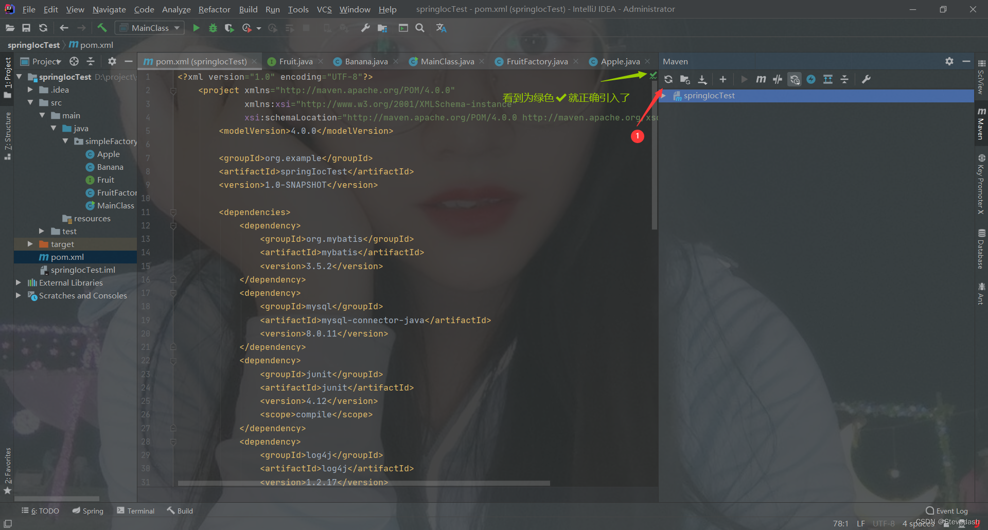This screenshot has width=988, height=530.
Task: Open Maven settings with the wrench icon
Action: pos(867,79)
